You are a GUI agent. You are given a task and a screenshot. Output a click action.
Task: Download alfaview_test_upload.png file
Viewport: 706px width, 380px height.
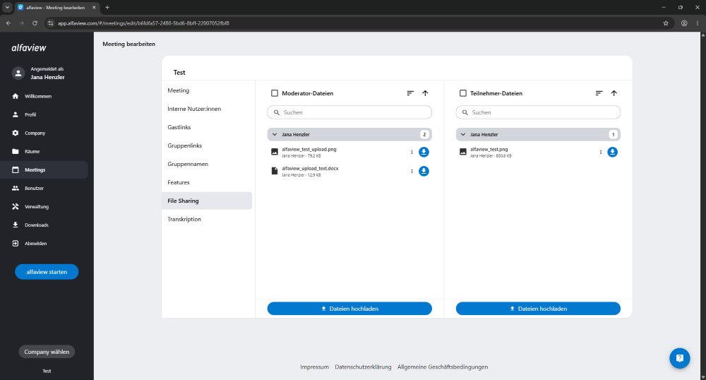(x=424, y=152)
